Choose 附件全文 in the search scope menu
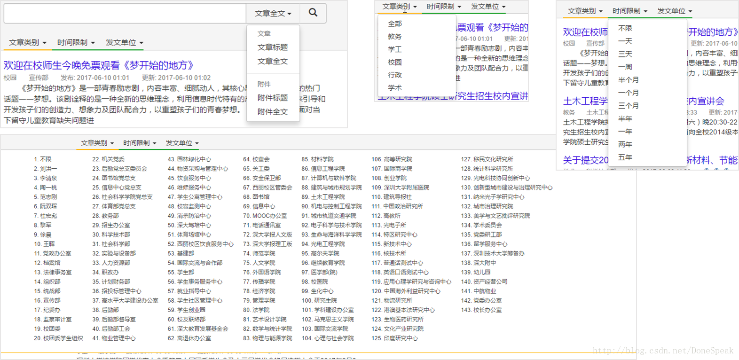Image resolution: width=739 pixels, height=360 pixels. 273,112
